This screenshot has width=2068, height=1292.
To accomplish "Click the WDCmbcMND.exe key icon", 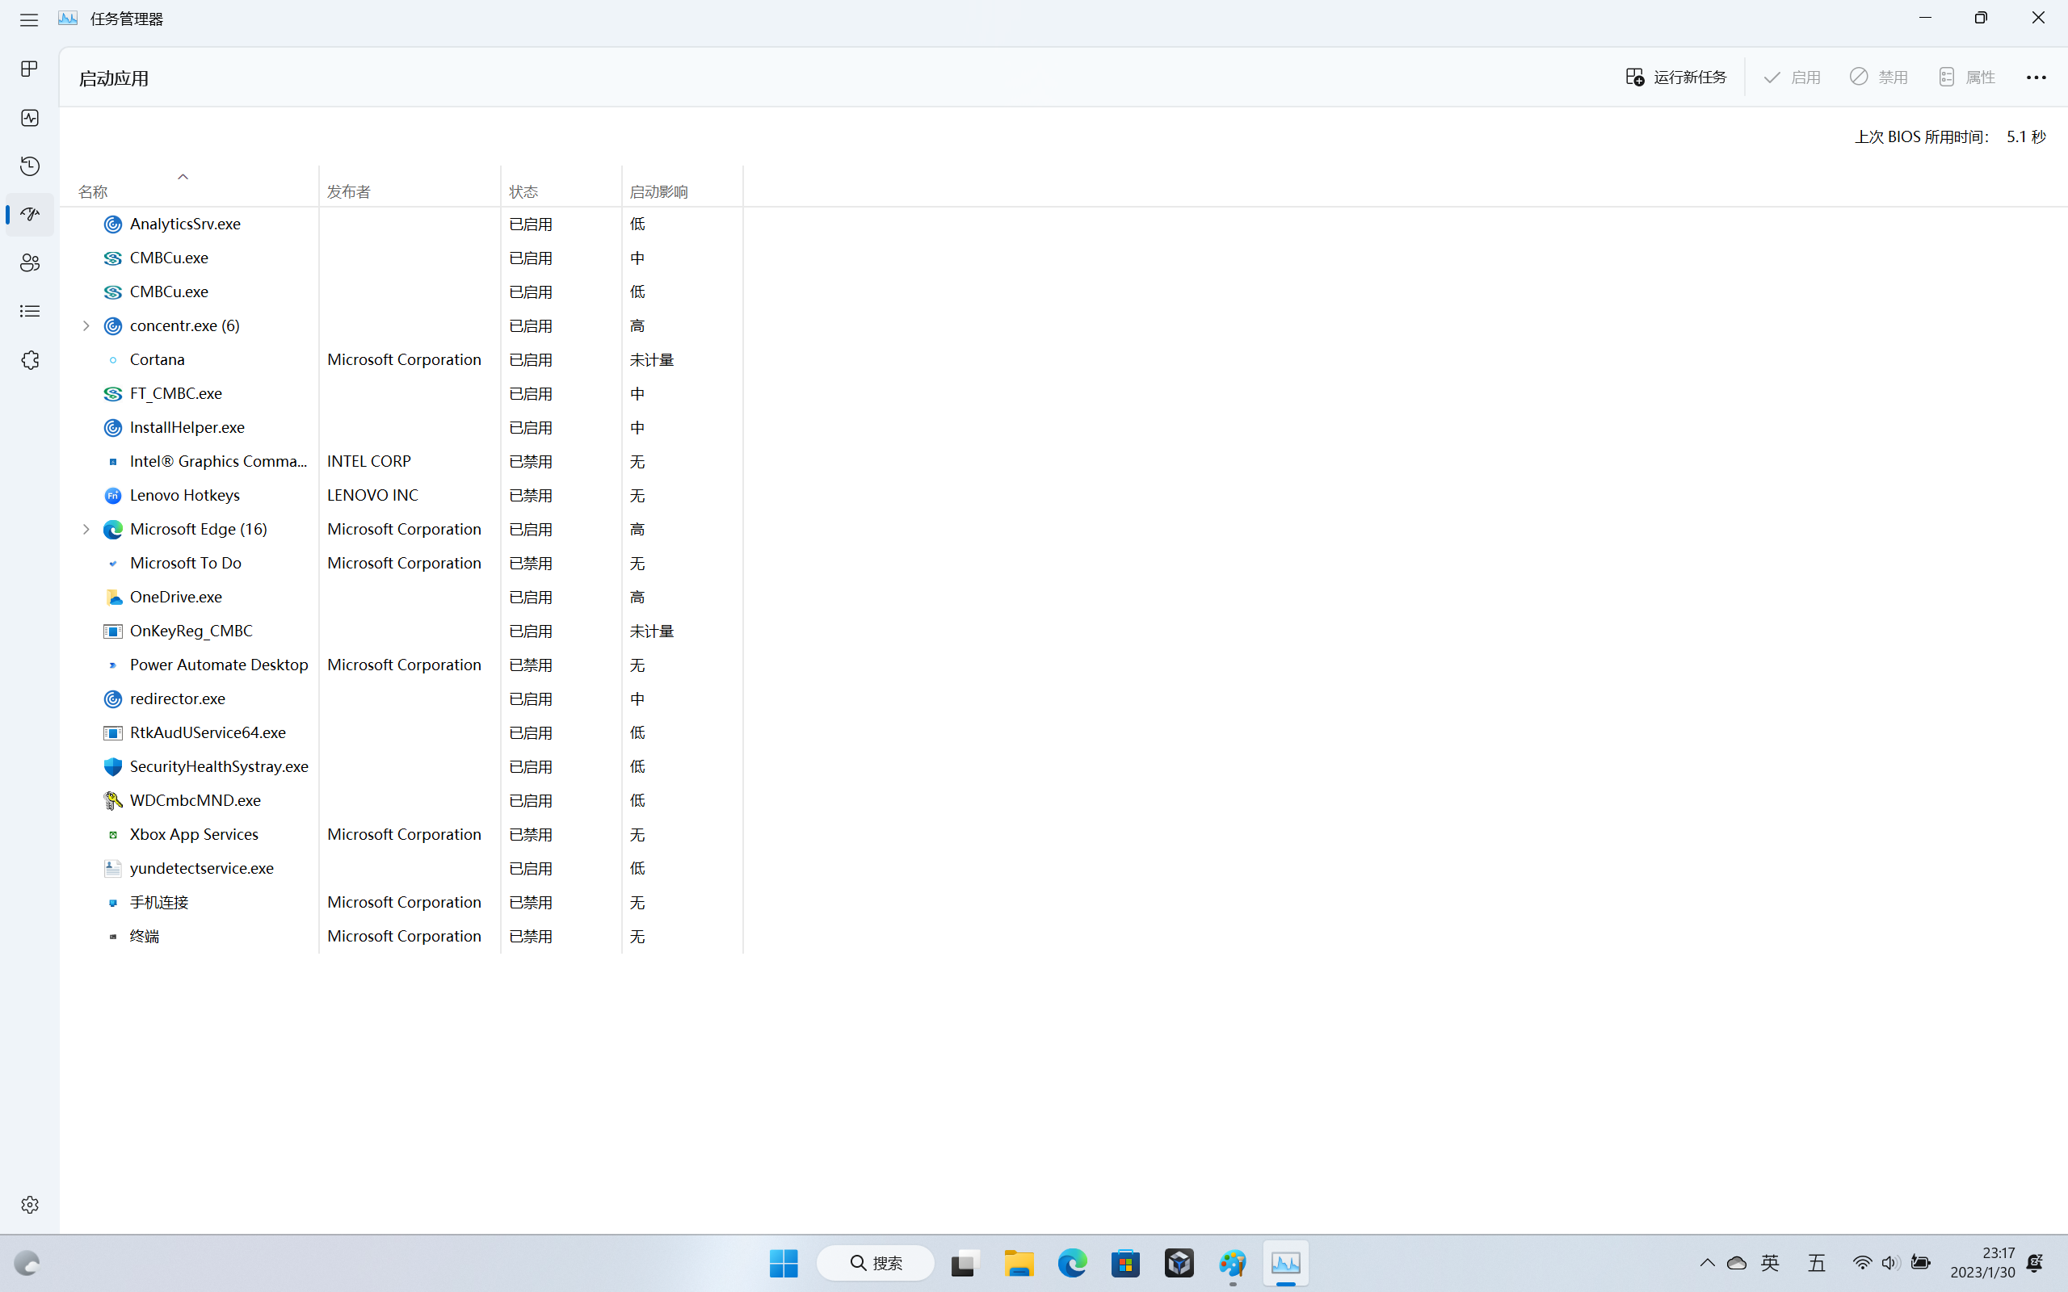I will 113,799.
